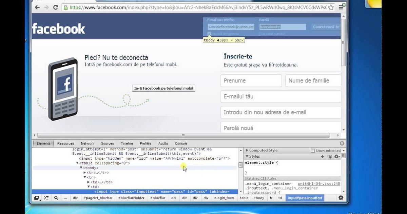
Task: Click the toggle element state icon in Styles
Action: (330, 156)
